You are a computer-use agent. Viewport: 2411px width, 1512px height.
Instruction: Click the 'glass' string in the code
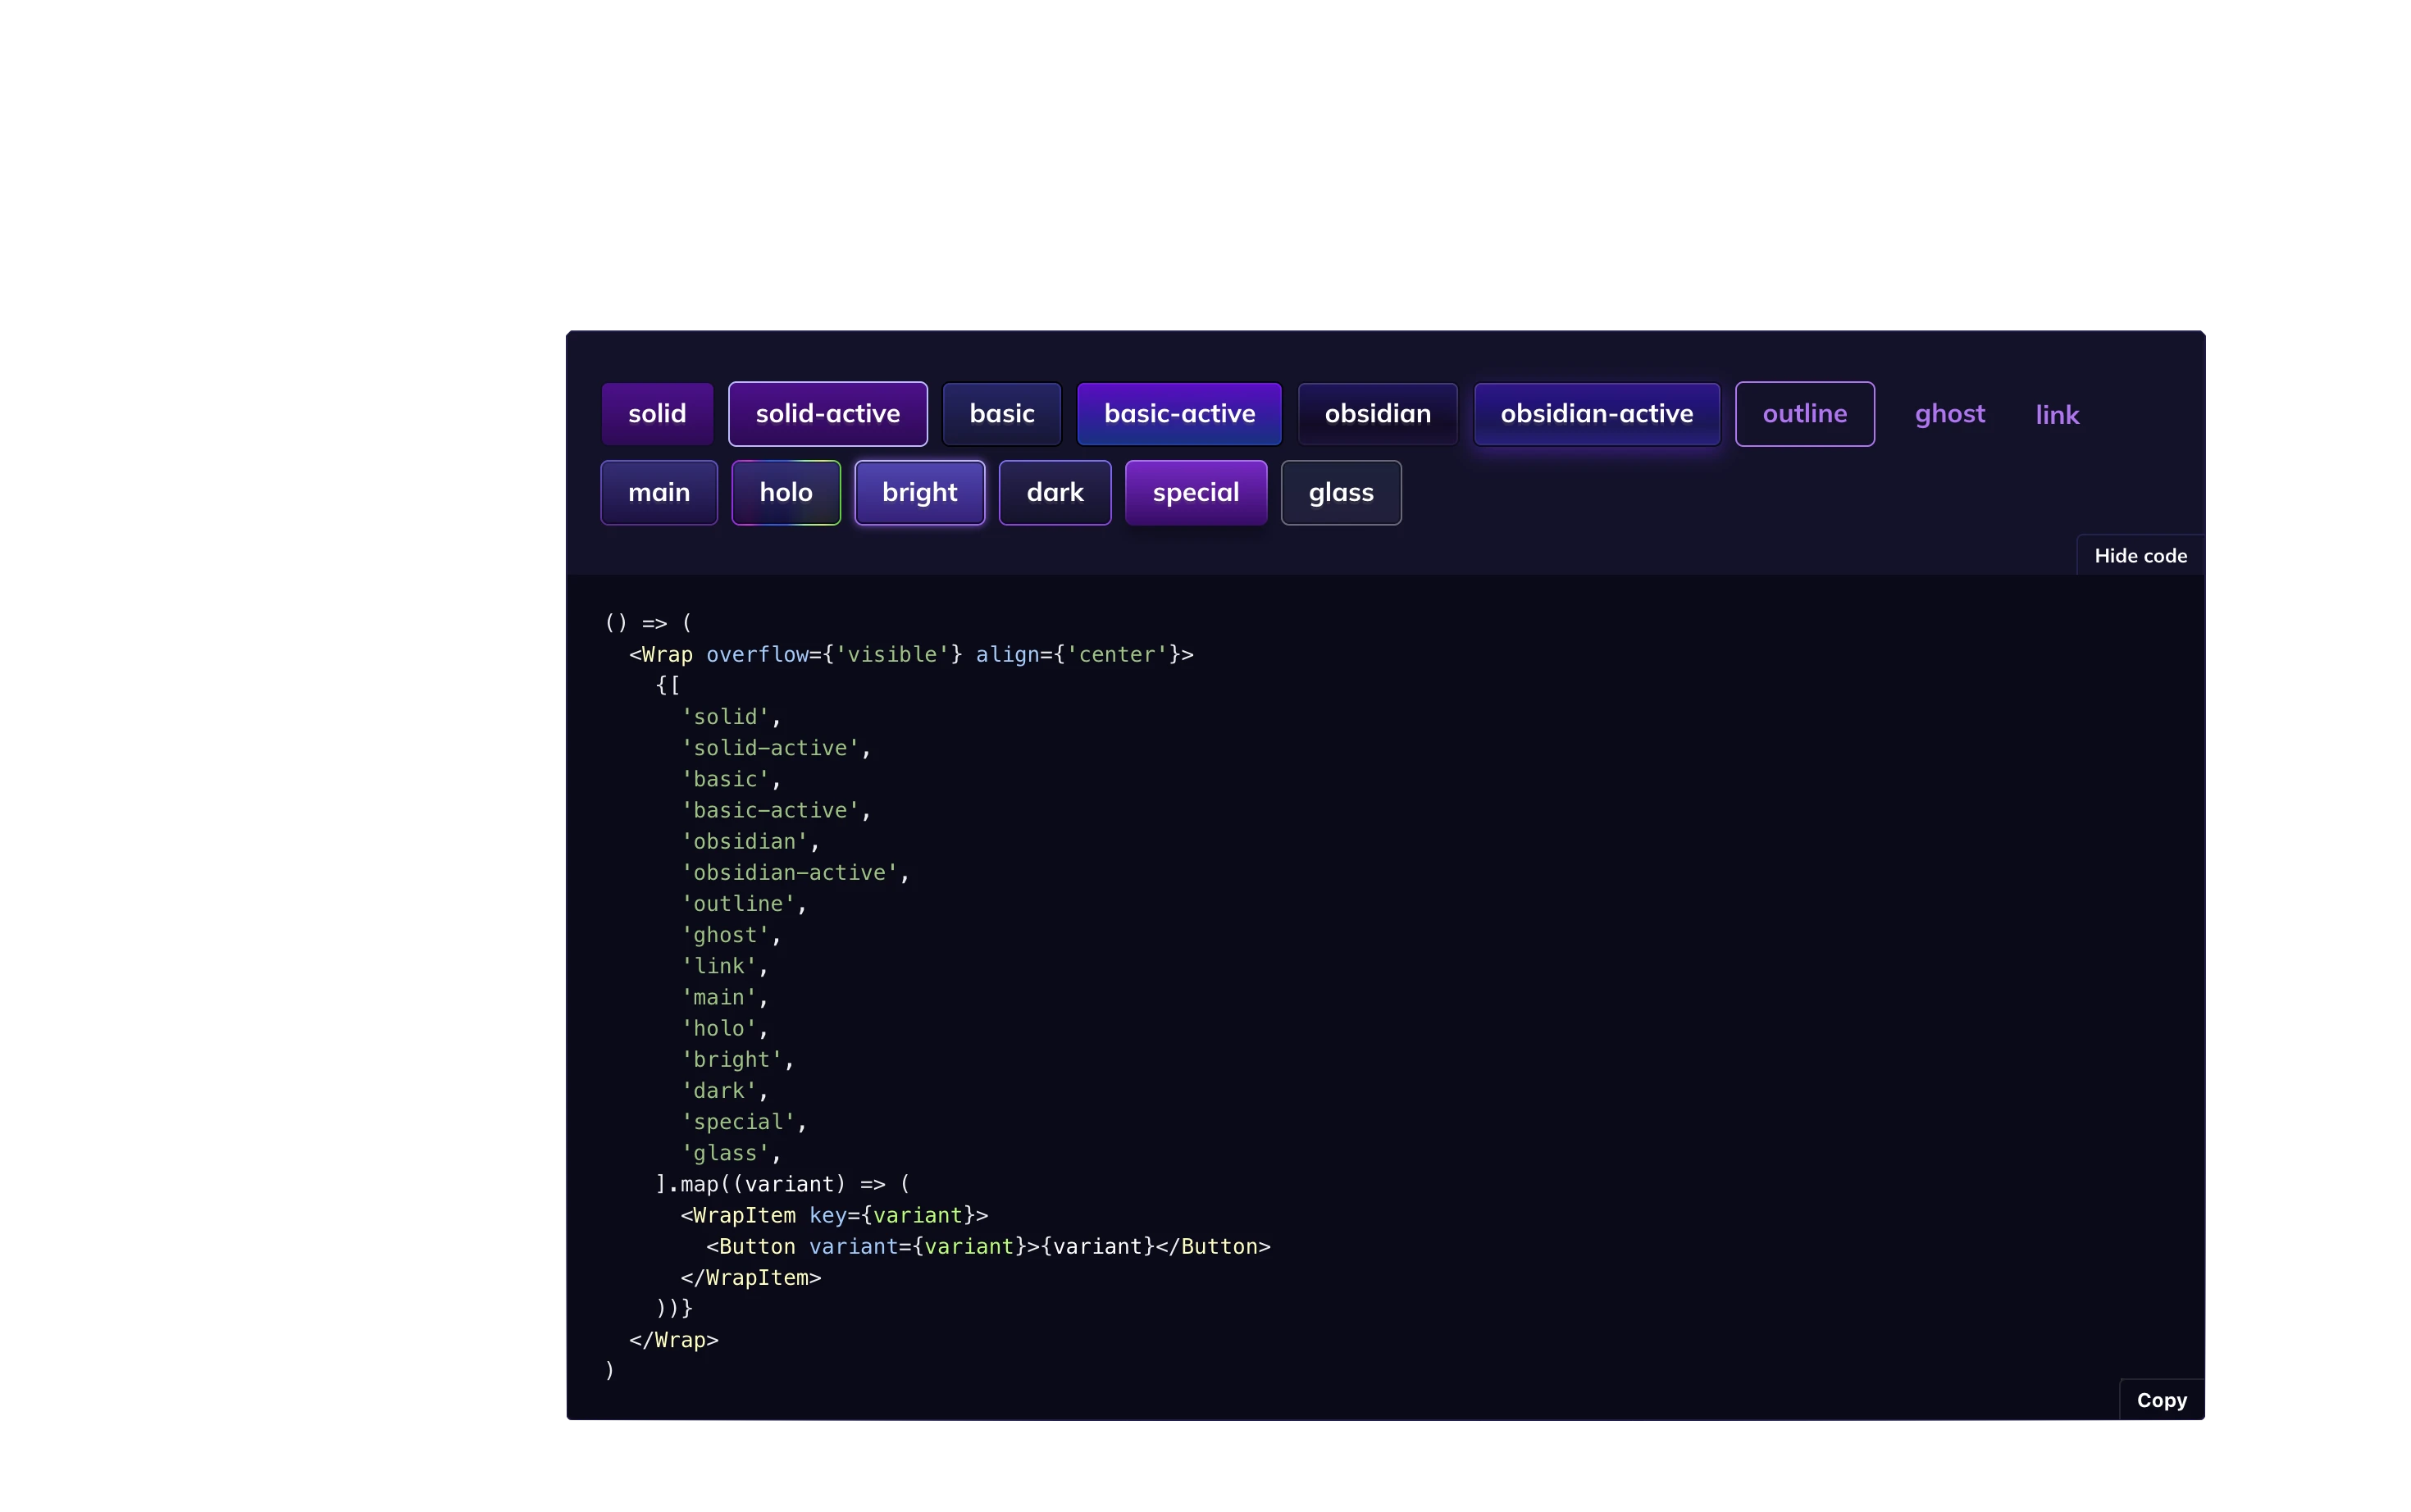pos(725,1153)
